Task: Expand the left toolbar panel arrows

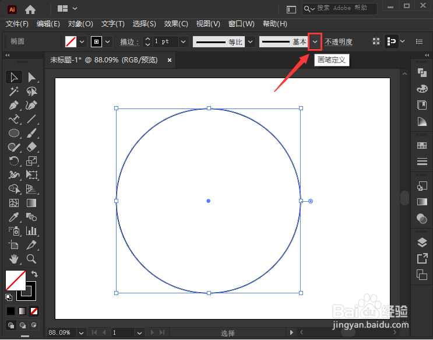Action: [x=8, y=55]
